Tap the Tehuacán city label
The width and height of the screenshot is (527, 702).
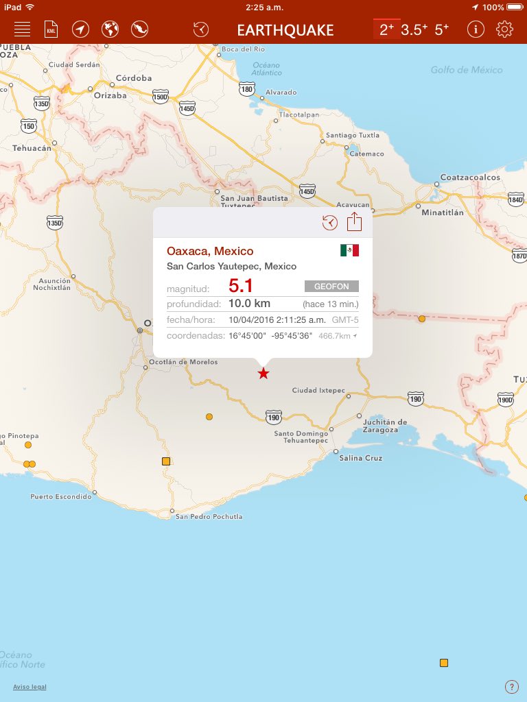[32, 148]
